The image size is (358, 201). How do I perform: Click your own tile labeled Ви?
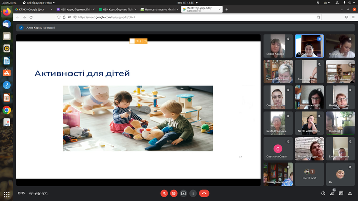point(340,174)
